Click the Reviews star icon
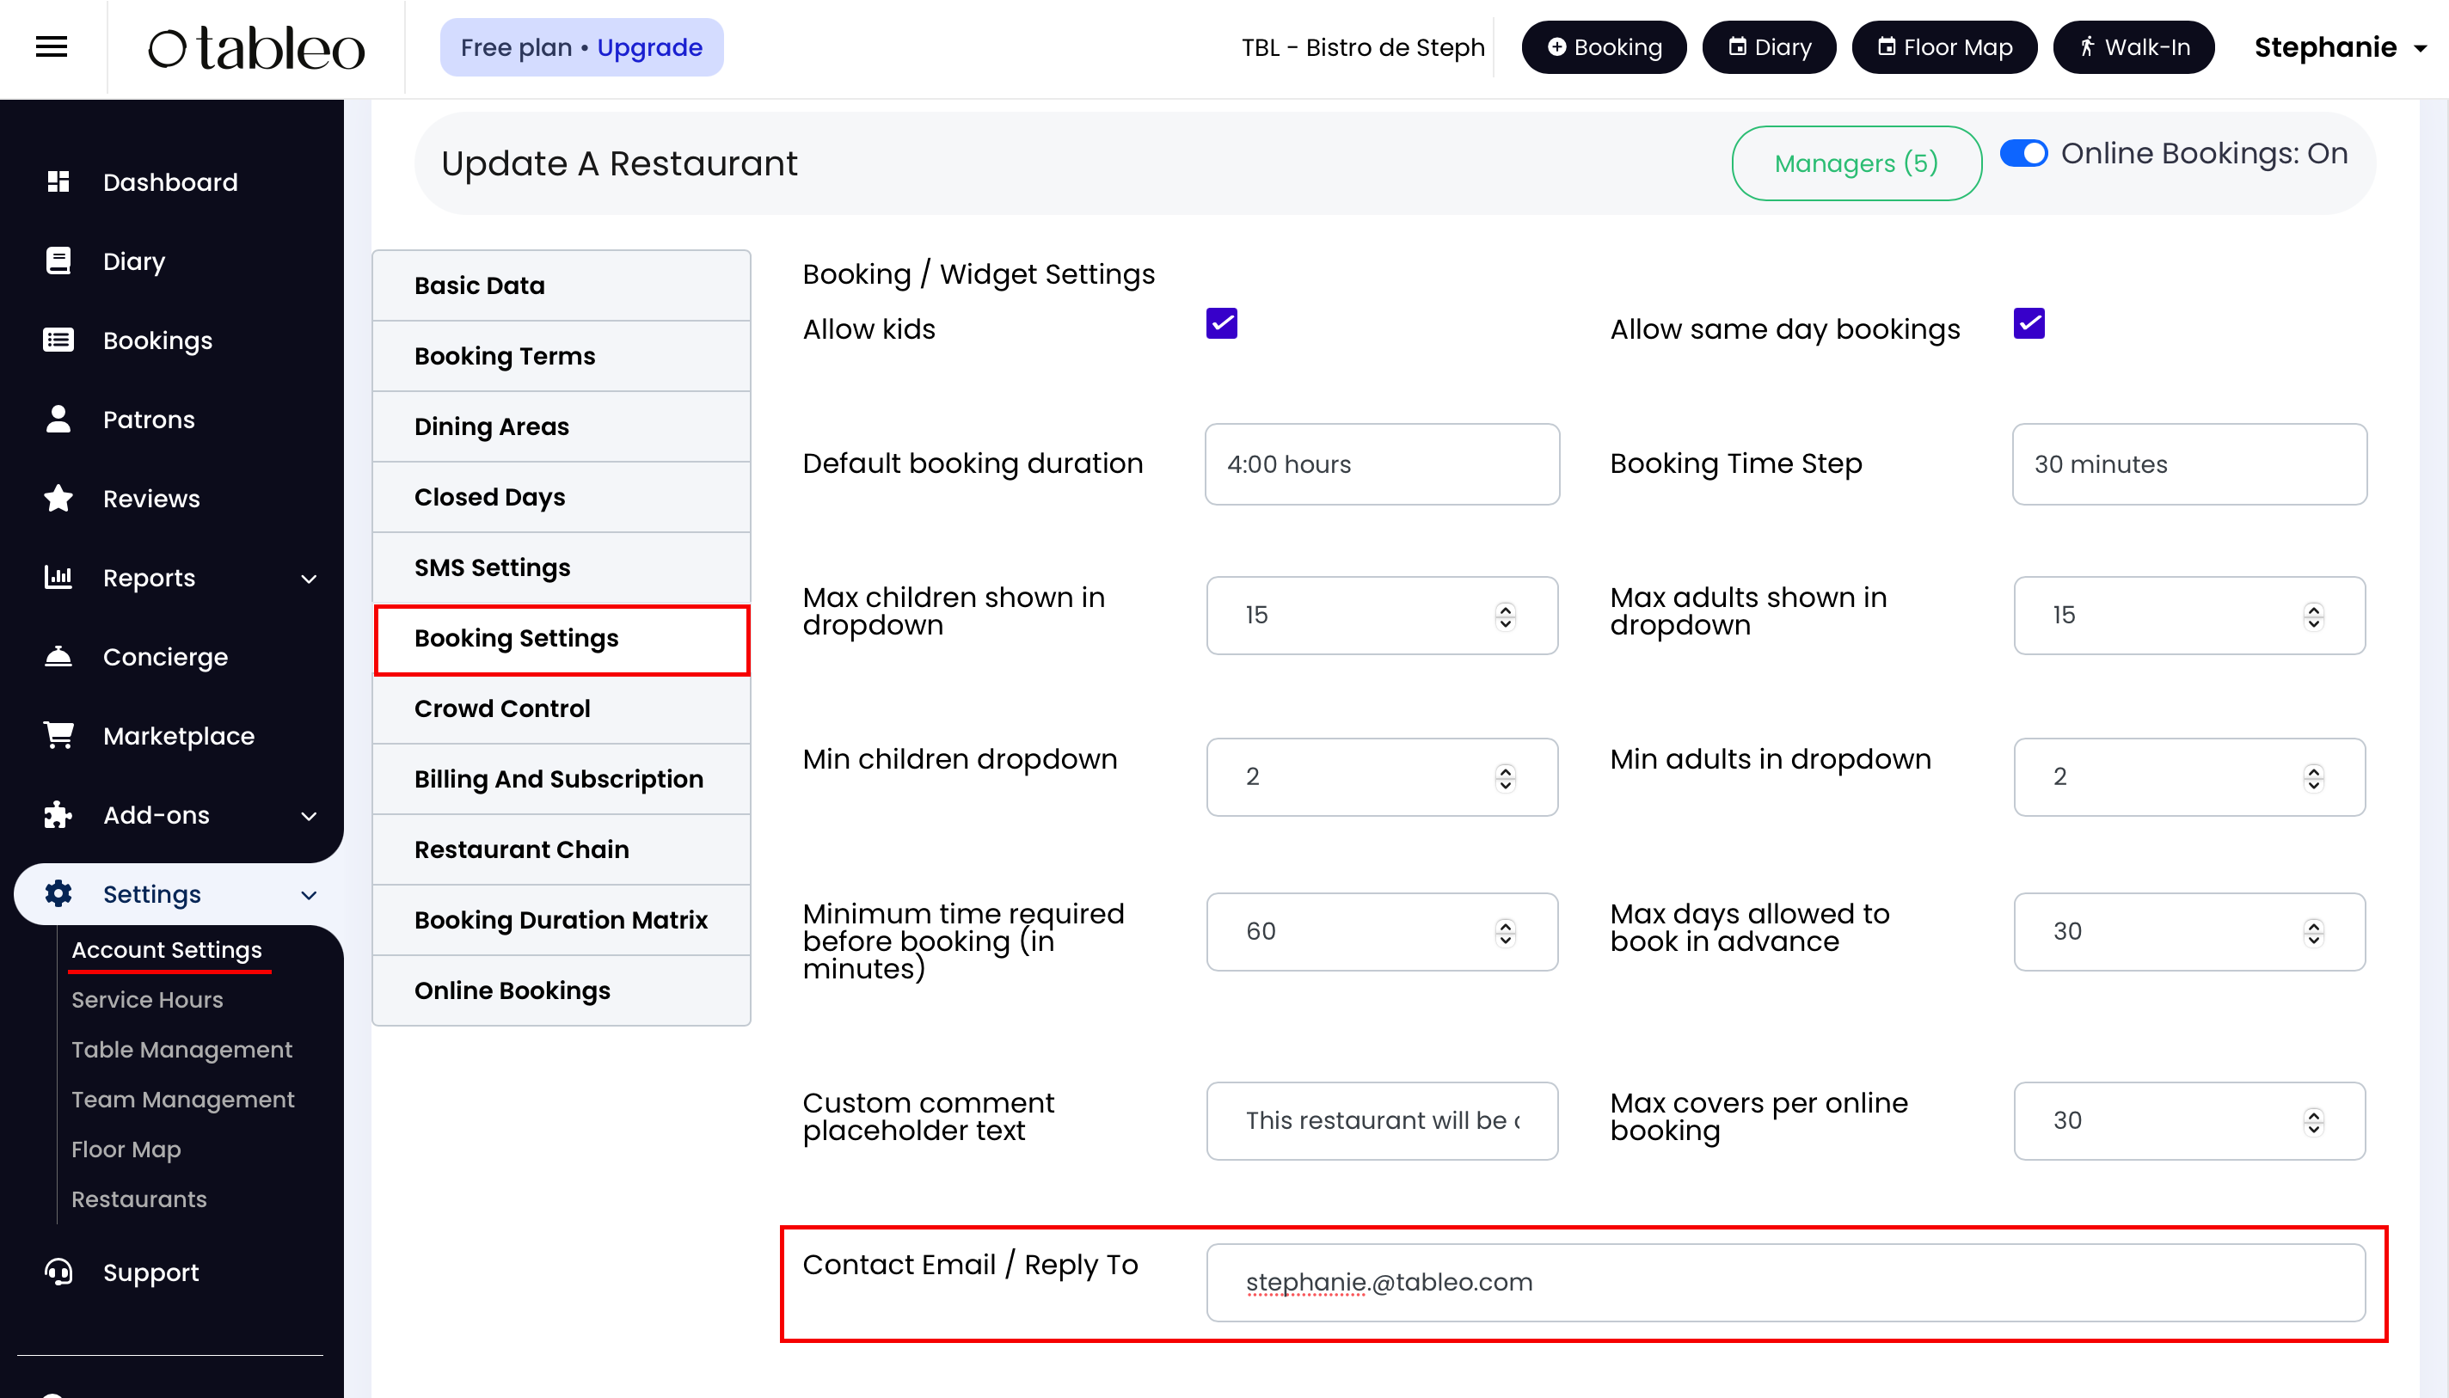 tap(58, 499)
